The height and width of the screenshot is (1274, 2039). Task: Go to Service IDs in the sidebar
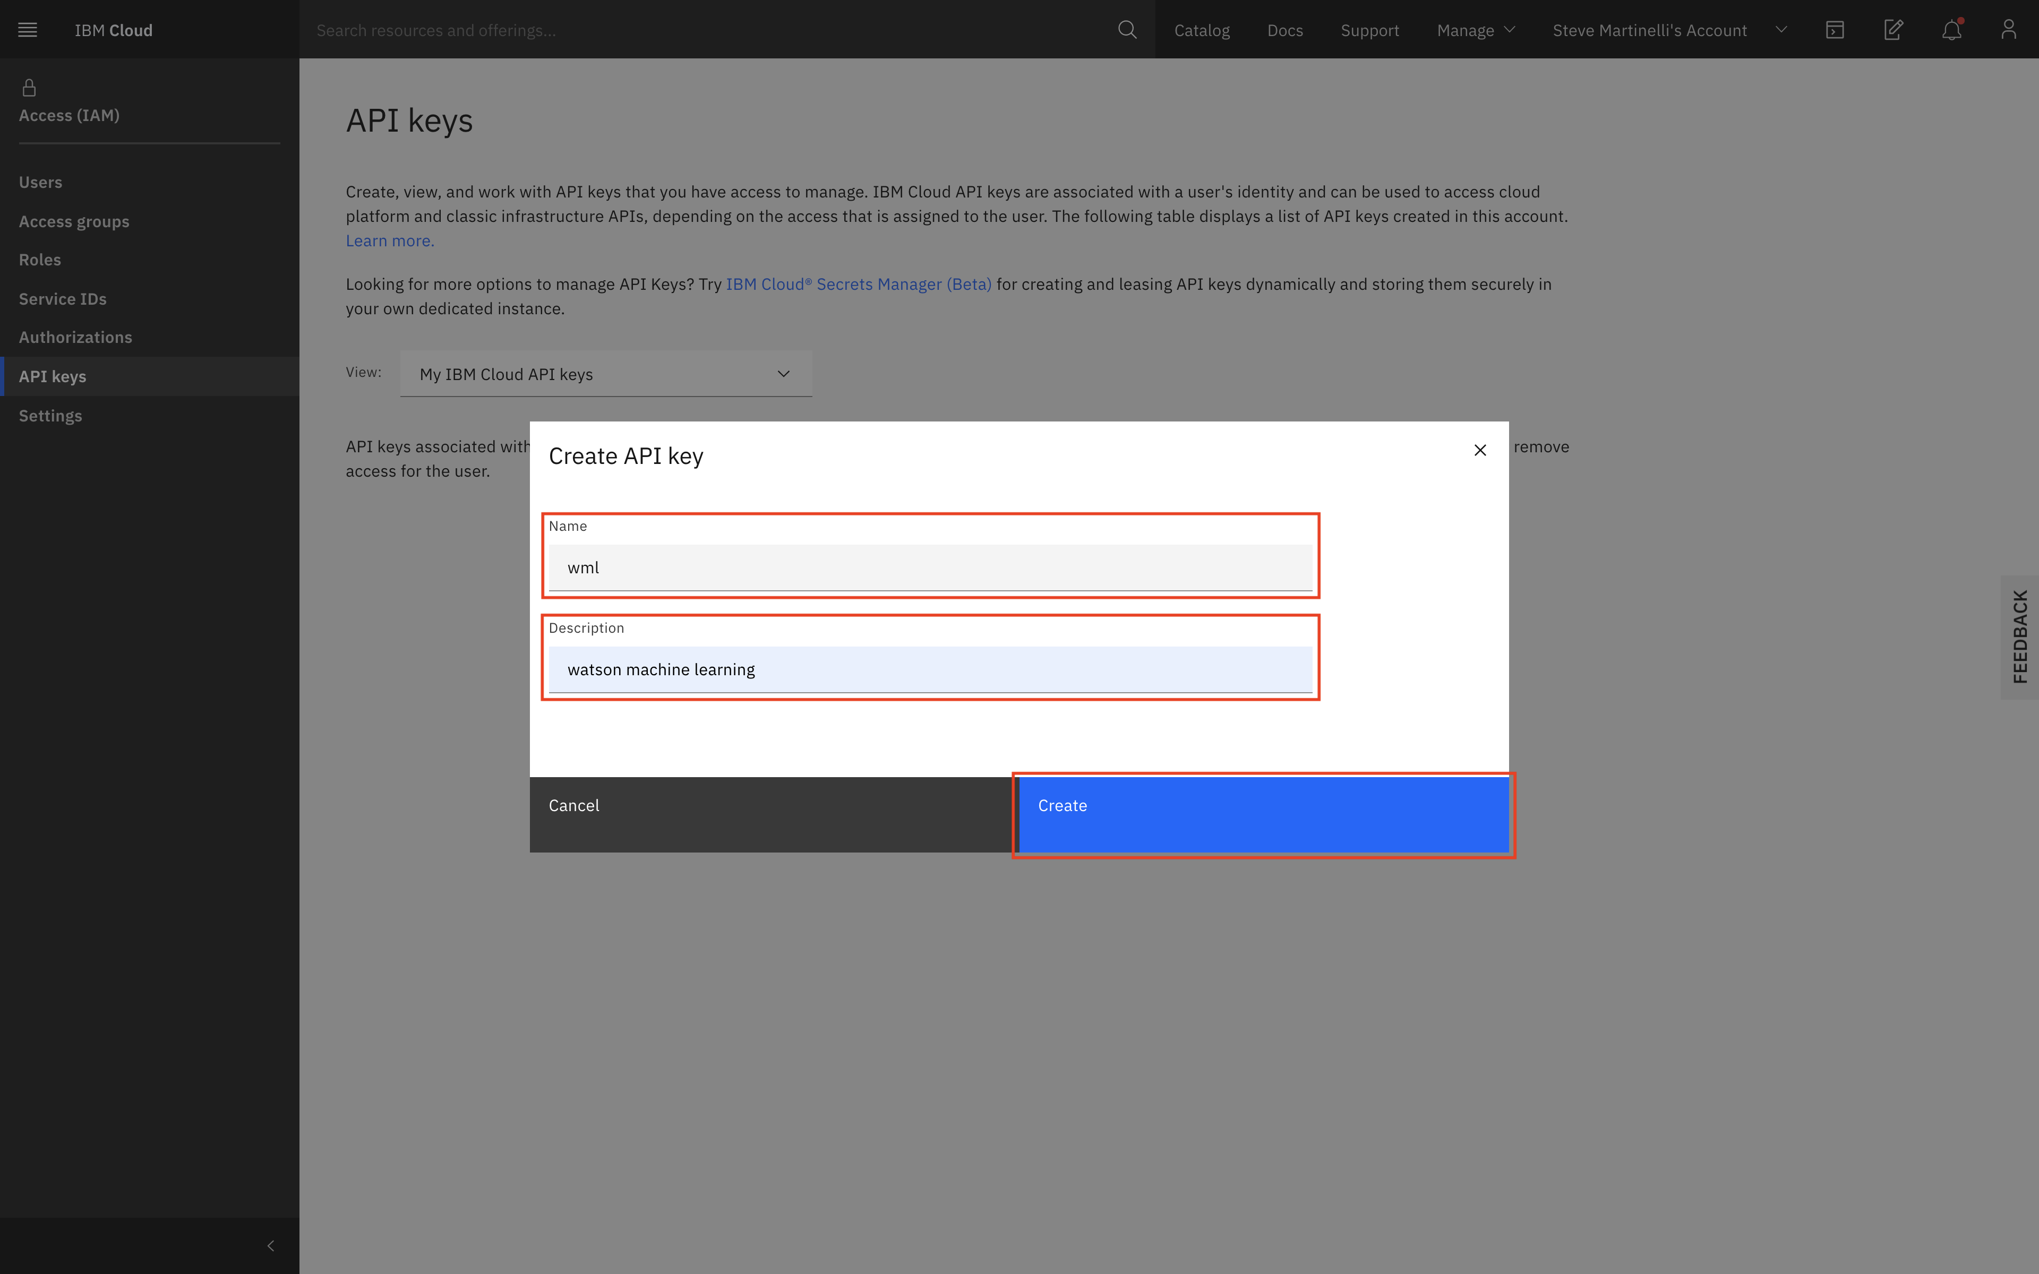pos(62,299)
